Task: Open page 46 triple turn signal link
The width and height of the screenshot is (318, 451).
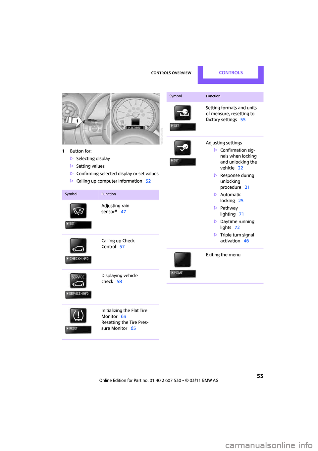Action: tap(246, 241)
